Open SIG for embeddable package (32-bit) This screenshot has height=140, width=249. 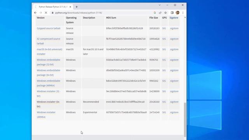164,60
